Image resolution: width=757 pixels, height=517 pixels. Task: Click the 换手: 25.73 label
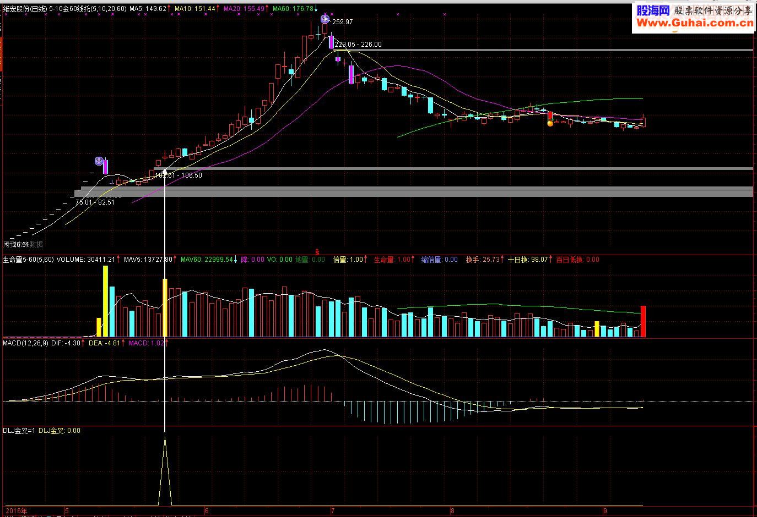pyautogui.click(x=483, y=260)
